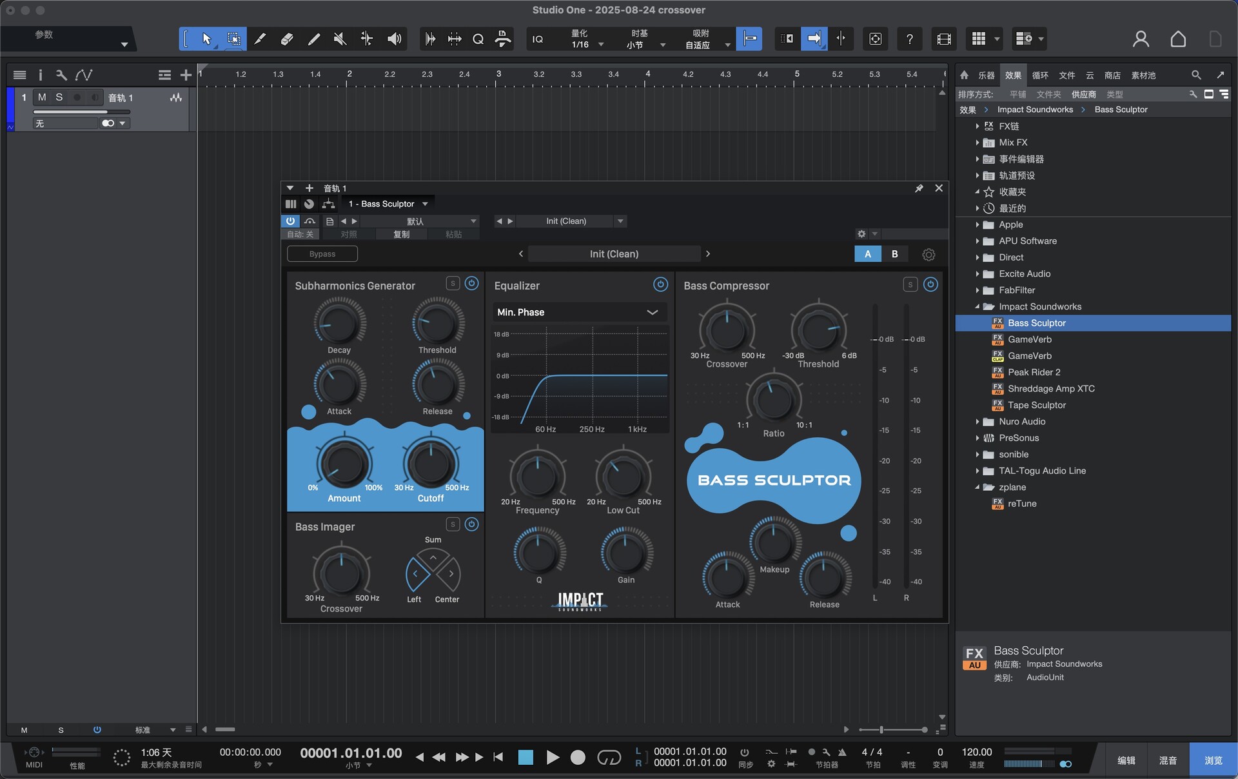1238x779 pixels.
Task: Switch to the 文件 browser tab
Action: pyautogui.click(x=1067, y=75)
